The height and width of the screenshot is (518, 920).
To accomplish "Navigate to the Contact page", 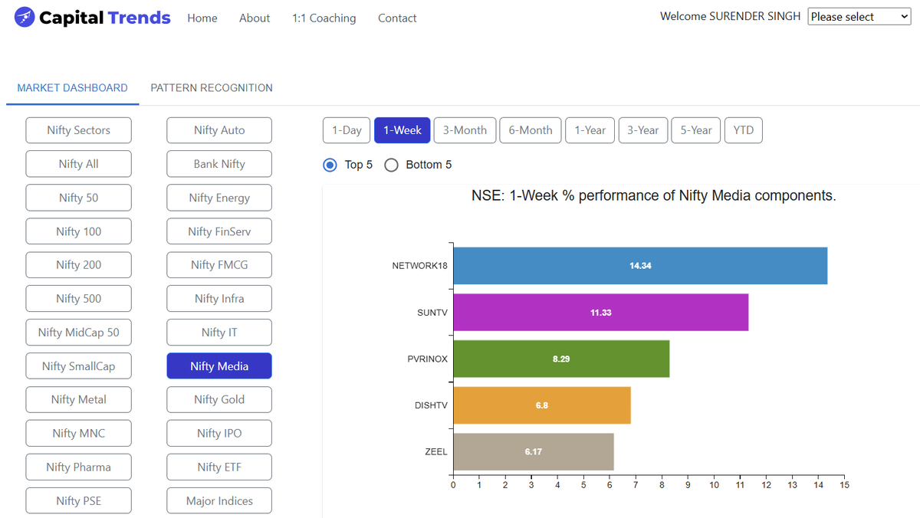I will click(x=397, y=18).
